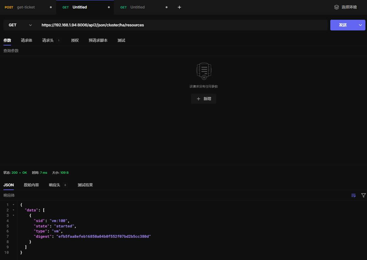Viewport: 367px width, 260px height.
Task: Collapse the "data" array on line 2
Action: pyautogui.click(x=13, y=210)
